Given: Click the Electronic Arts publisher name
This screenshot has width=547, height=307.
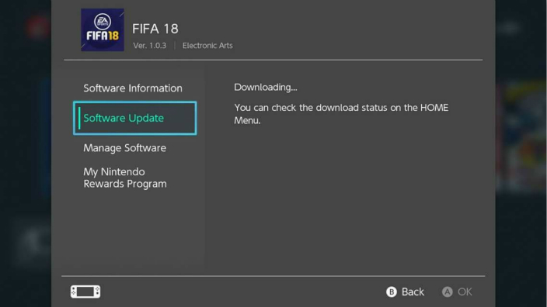Looking at the screenshot, I should point(207,46).
